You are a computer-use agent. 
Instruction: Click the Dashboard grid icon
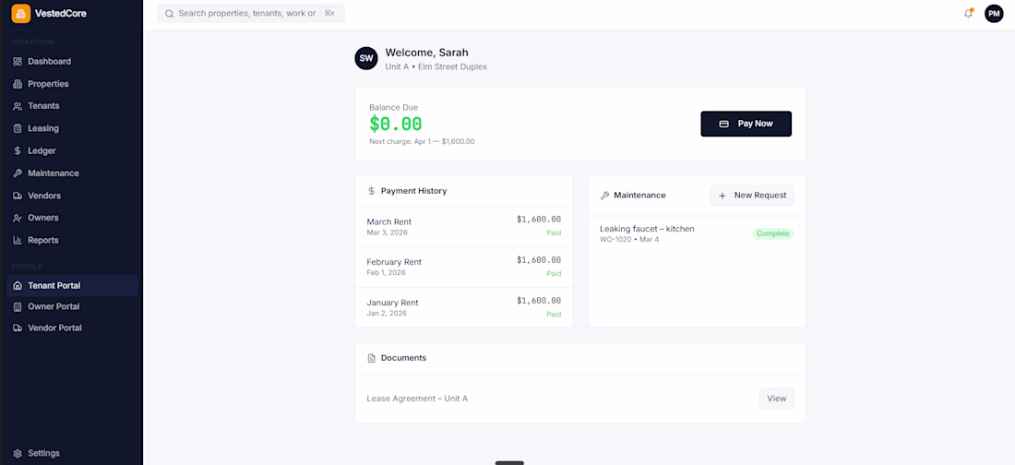point(18,62)
